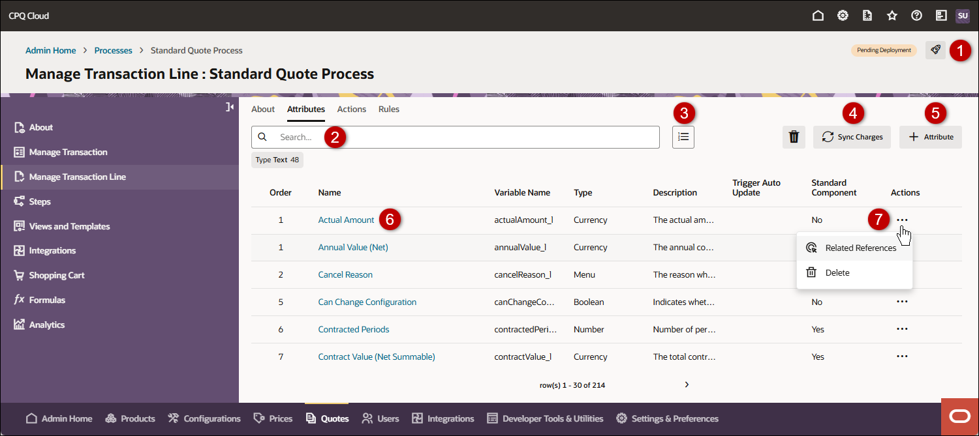Viewport: 979px width, 436px height.
Task: Click the list reorder icon beside search
Action: [x=683, y=137]
